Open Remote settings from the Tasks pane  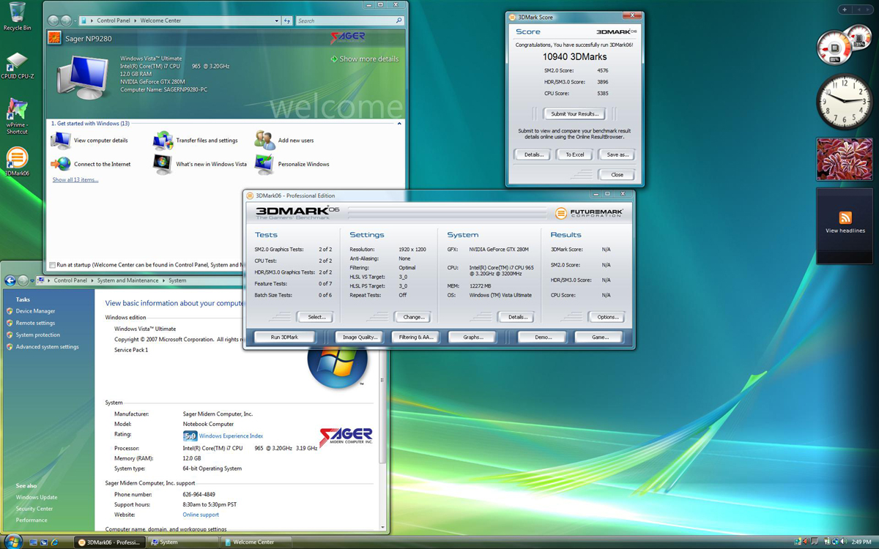click(35, 323)
